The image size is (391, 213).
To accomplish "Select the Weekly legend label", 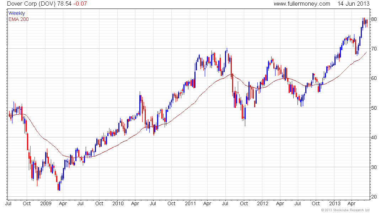I will click(17, 13).
